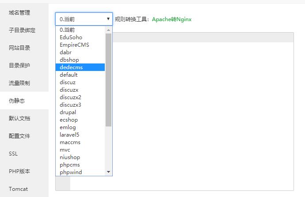
Task: Select discuzx2 from the list
Action: [80, 97]
